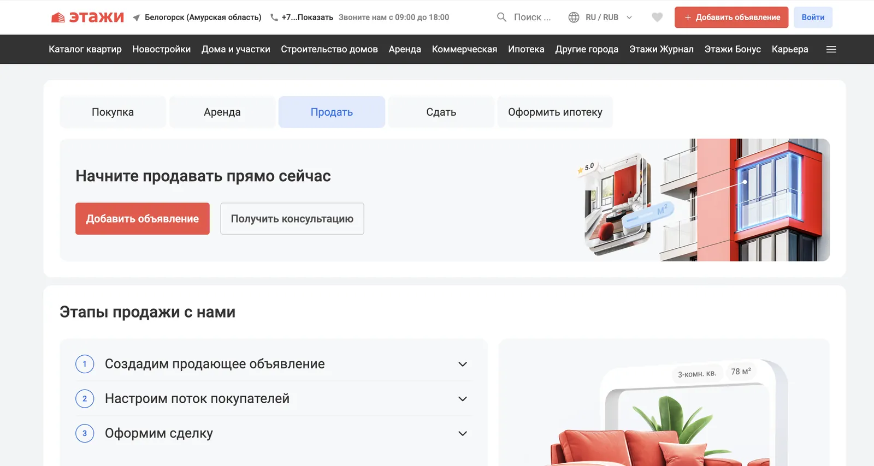874x466 pixels.
Task: Click the Поиск search field
Action: (x=532, y=17)
